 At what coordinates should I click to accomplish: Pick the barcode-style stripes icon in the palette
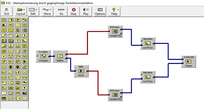coord(25,93)
